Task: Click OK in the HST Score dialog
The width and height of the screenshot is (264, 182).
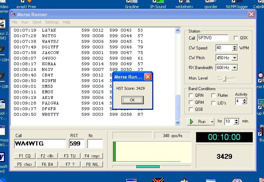Action: [133, 100]
